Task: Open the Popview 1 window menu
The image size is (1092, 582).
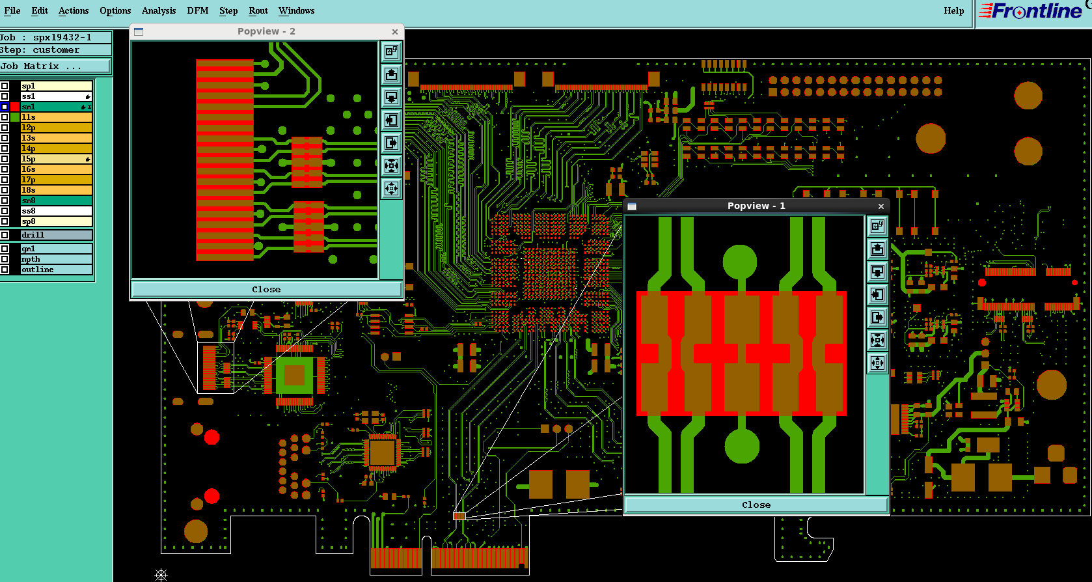Action: [x=631, y=206]
